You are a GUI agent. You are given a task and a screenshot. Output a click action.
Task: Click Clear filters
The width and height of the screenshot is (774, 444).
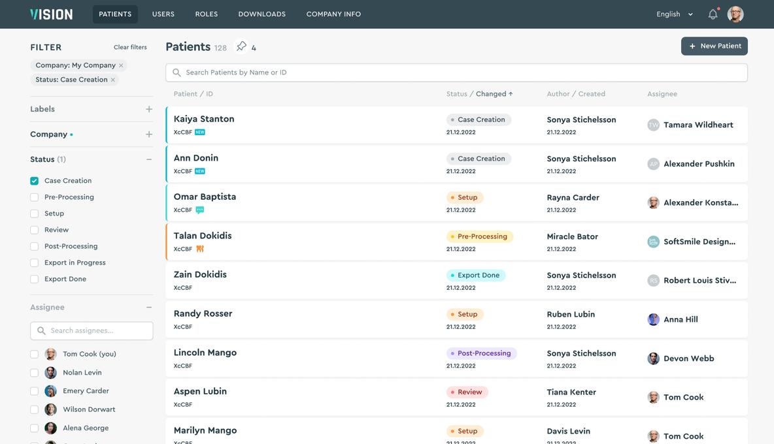[131, 46]
